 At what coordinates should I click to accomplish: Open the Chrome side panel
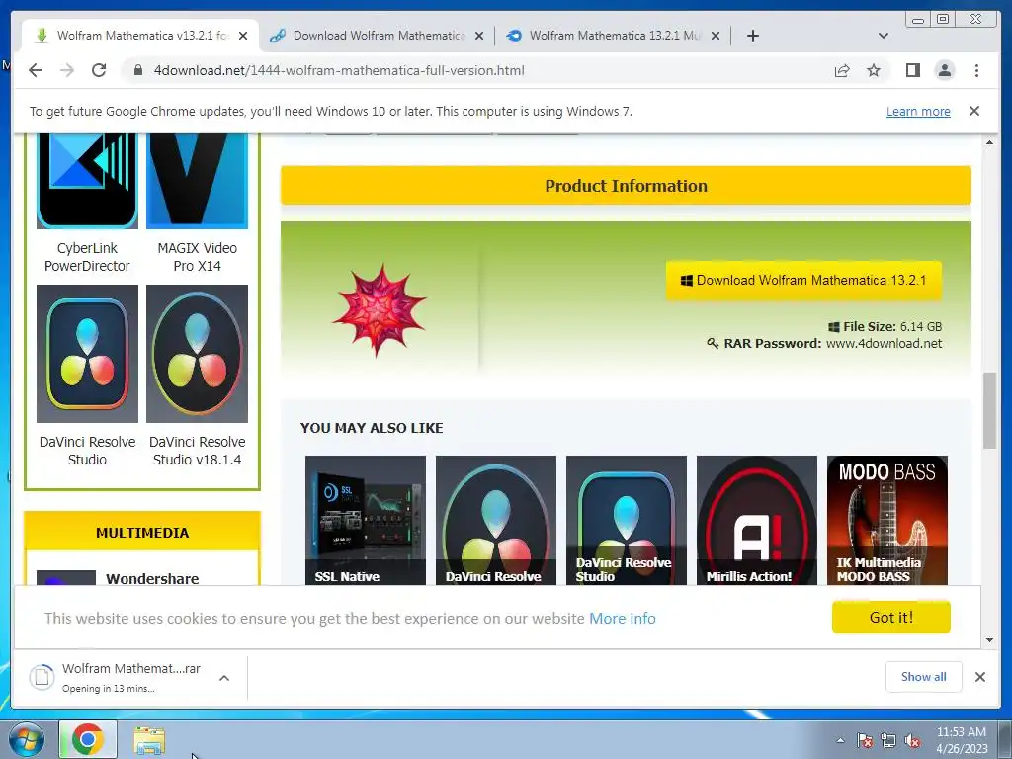coord(912,70)
